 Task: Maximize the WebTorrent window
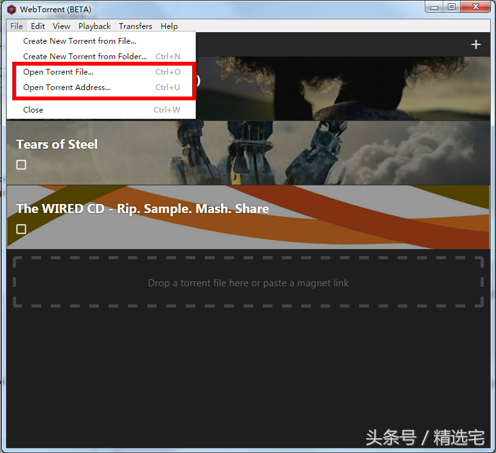click(x=452, y=7)
